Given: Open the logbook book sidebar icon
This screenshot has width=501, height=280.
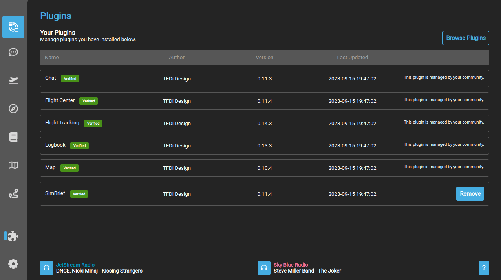Looking at the screenshot, I should tap(13, 137).
